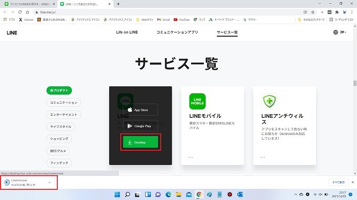
Task: Open the Widgets taskbar icon
Action: tap(148, 195)
